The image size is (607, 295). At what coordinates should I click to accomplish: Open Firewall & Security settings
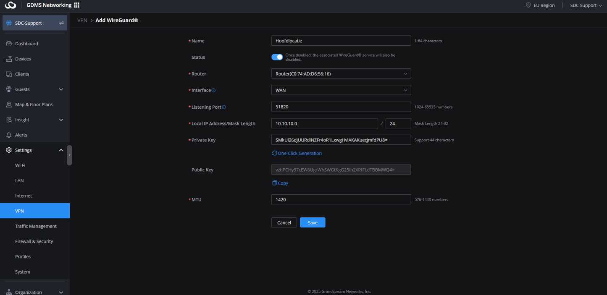click(35, 241)
